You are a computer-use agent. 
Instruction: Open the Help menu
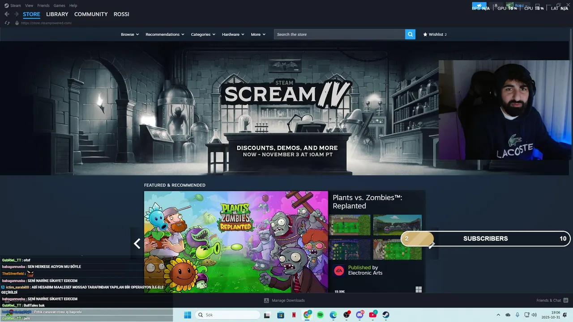(x=73, y=6)
